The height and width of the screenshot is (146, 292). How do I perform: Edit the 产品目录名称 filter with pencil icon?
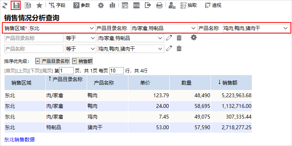tap(169, 38)
